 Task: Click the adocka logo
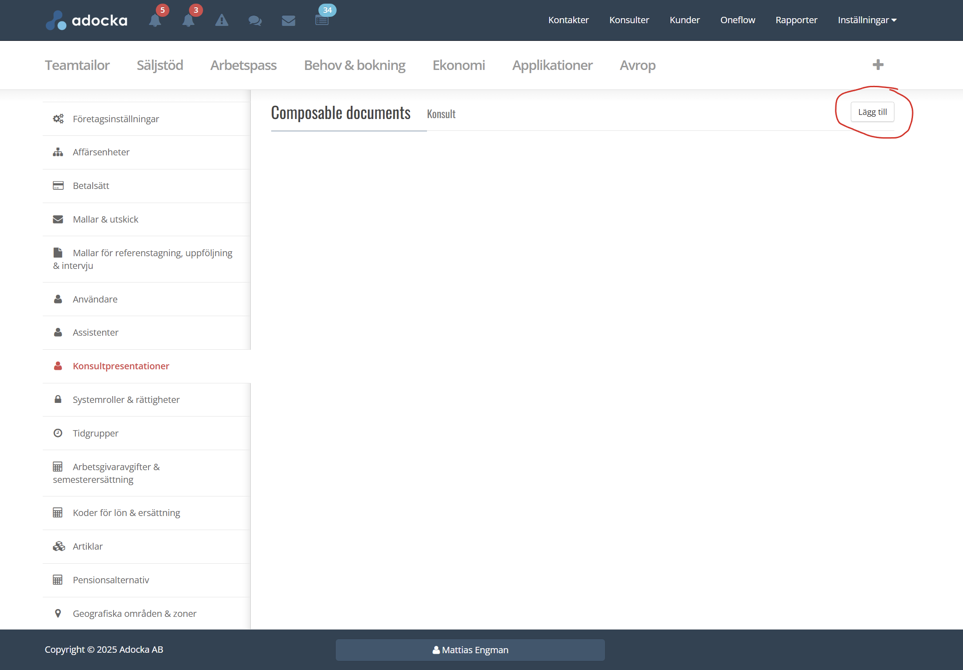[86, 20]
